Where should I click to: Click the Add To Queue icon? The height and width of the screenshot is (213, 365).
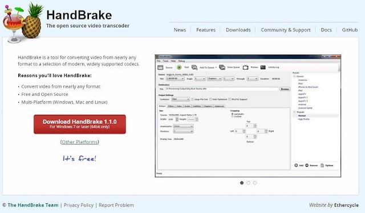point(194,67)
